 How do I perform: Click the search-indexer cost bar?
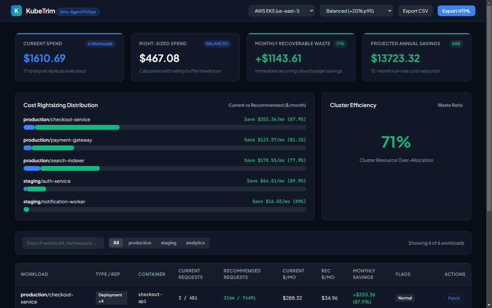(165, 168)
